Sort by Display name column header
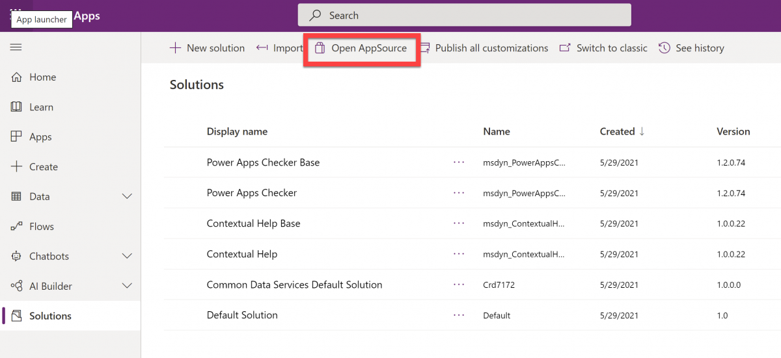781x358 pixels. coord(237,131)
